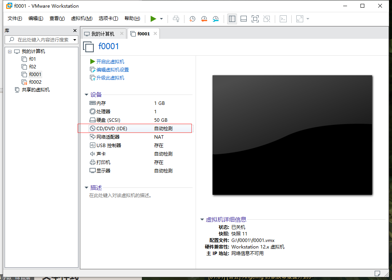Open the 虚拟机(M) menu
Viewport: 392px width, 280px height.
[81, 18]
